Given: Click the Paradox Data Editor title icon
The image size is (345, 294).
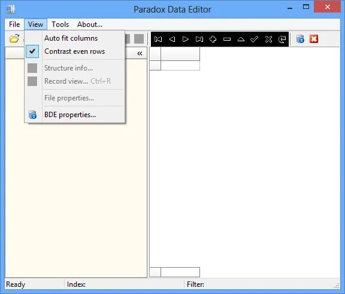Looking at the screenshot, I should 11,9.
